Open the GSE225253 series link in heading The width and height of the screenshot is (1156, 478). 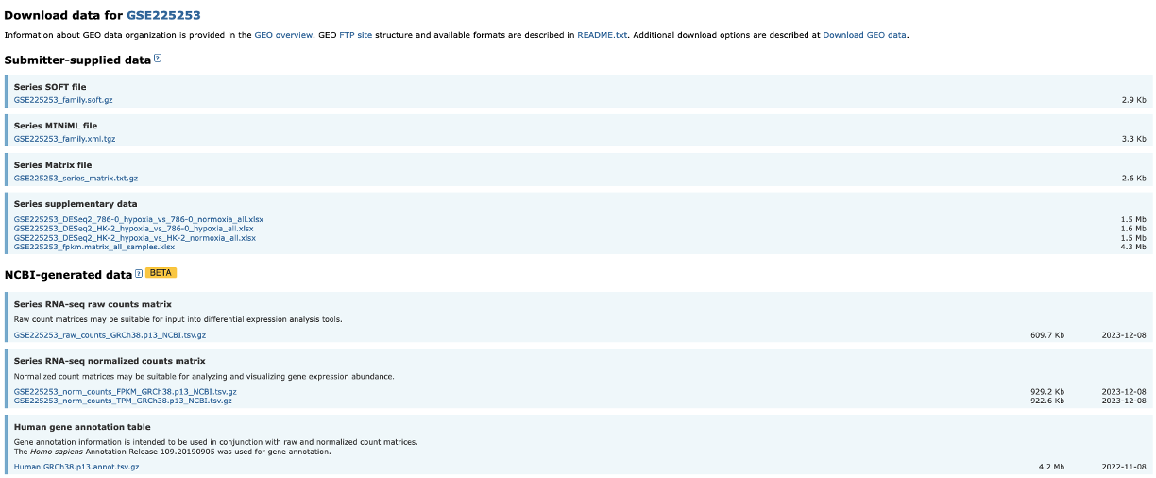163,15
